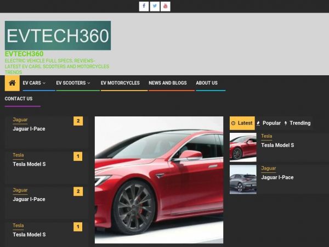Click the lightning icon on Trending tab
This screenshot has height=247, width=329.
pyautogui.click(x=286, y=123)
